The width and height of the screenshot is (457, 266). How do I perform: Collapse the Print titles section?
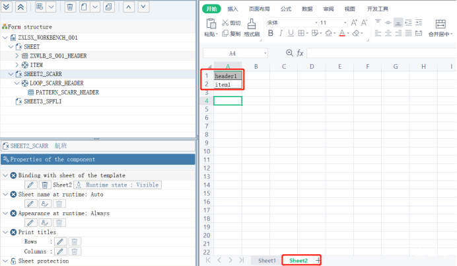click(5, 232)
